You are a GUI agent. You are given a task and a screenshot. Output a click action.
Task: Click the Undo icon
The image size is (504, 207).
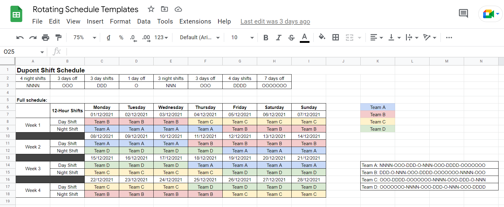[19, 37]
